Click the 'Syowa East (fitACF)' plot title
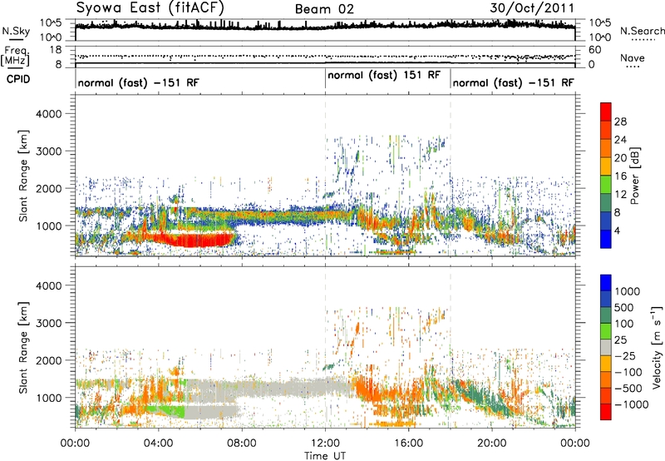Screen dimensions: 665x461 tap(150, 8)
